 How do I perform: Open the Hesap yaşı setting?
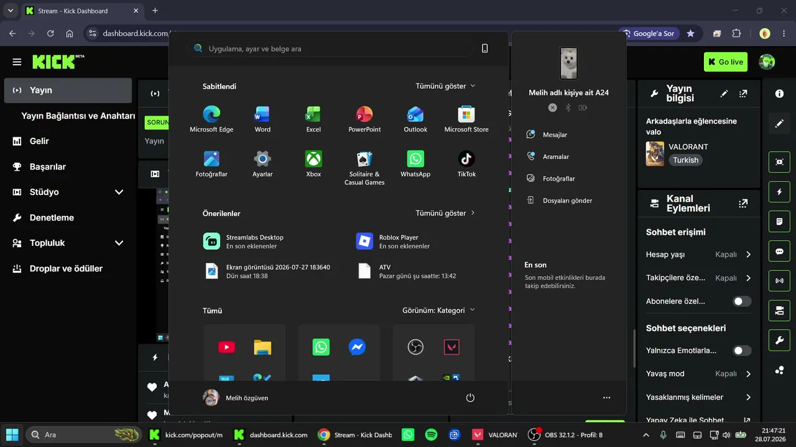[x=699, y=255]
